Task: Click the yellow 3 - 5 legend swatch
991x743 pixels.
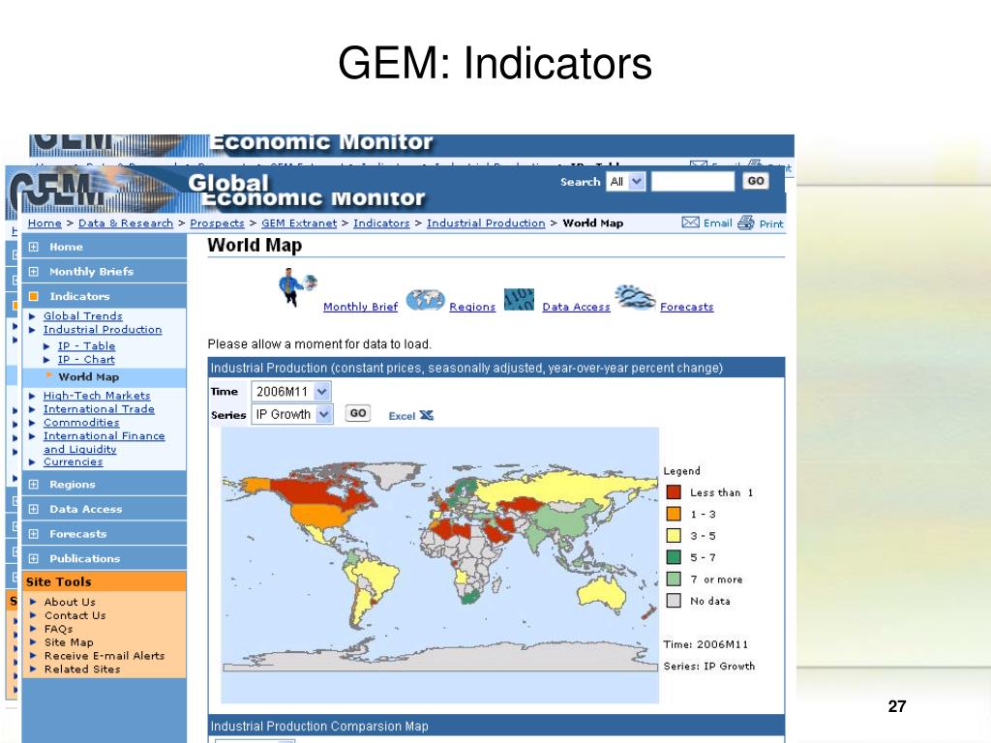Action: pos(674,536)
